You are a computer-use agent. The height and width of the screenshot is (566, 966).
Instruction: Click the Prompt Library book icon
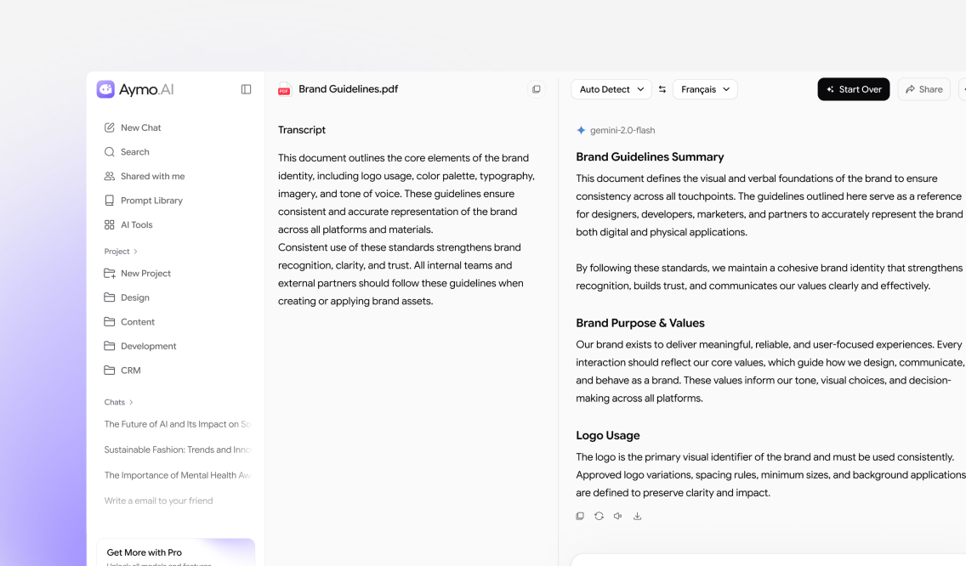[x=109, y=201]
